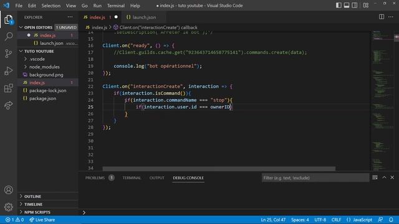Image resolution: width=399 pixels, height=224 pixels.
Task: Show errors and warnings count in status bar
Action: (x=14, y=220)
